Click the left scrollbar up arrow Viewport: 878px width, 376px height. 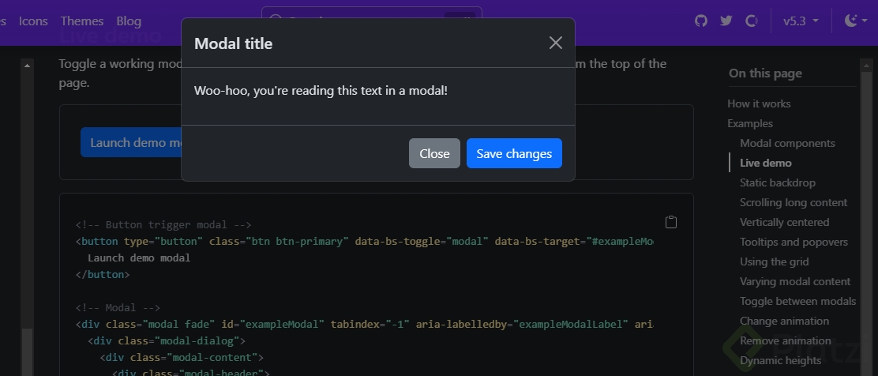point(28,66)
